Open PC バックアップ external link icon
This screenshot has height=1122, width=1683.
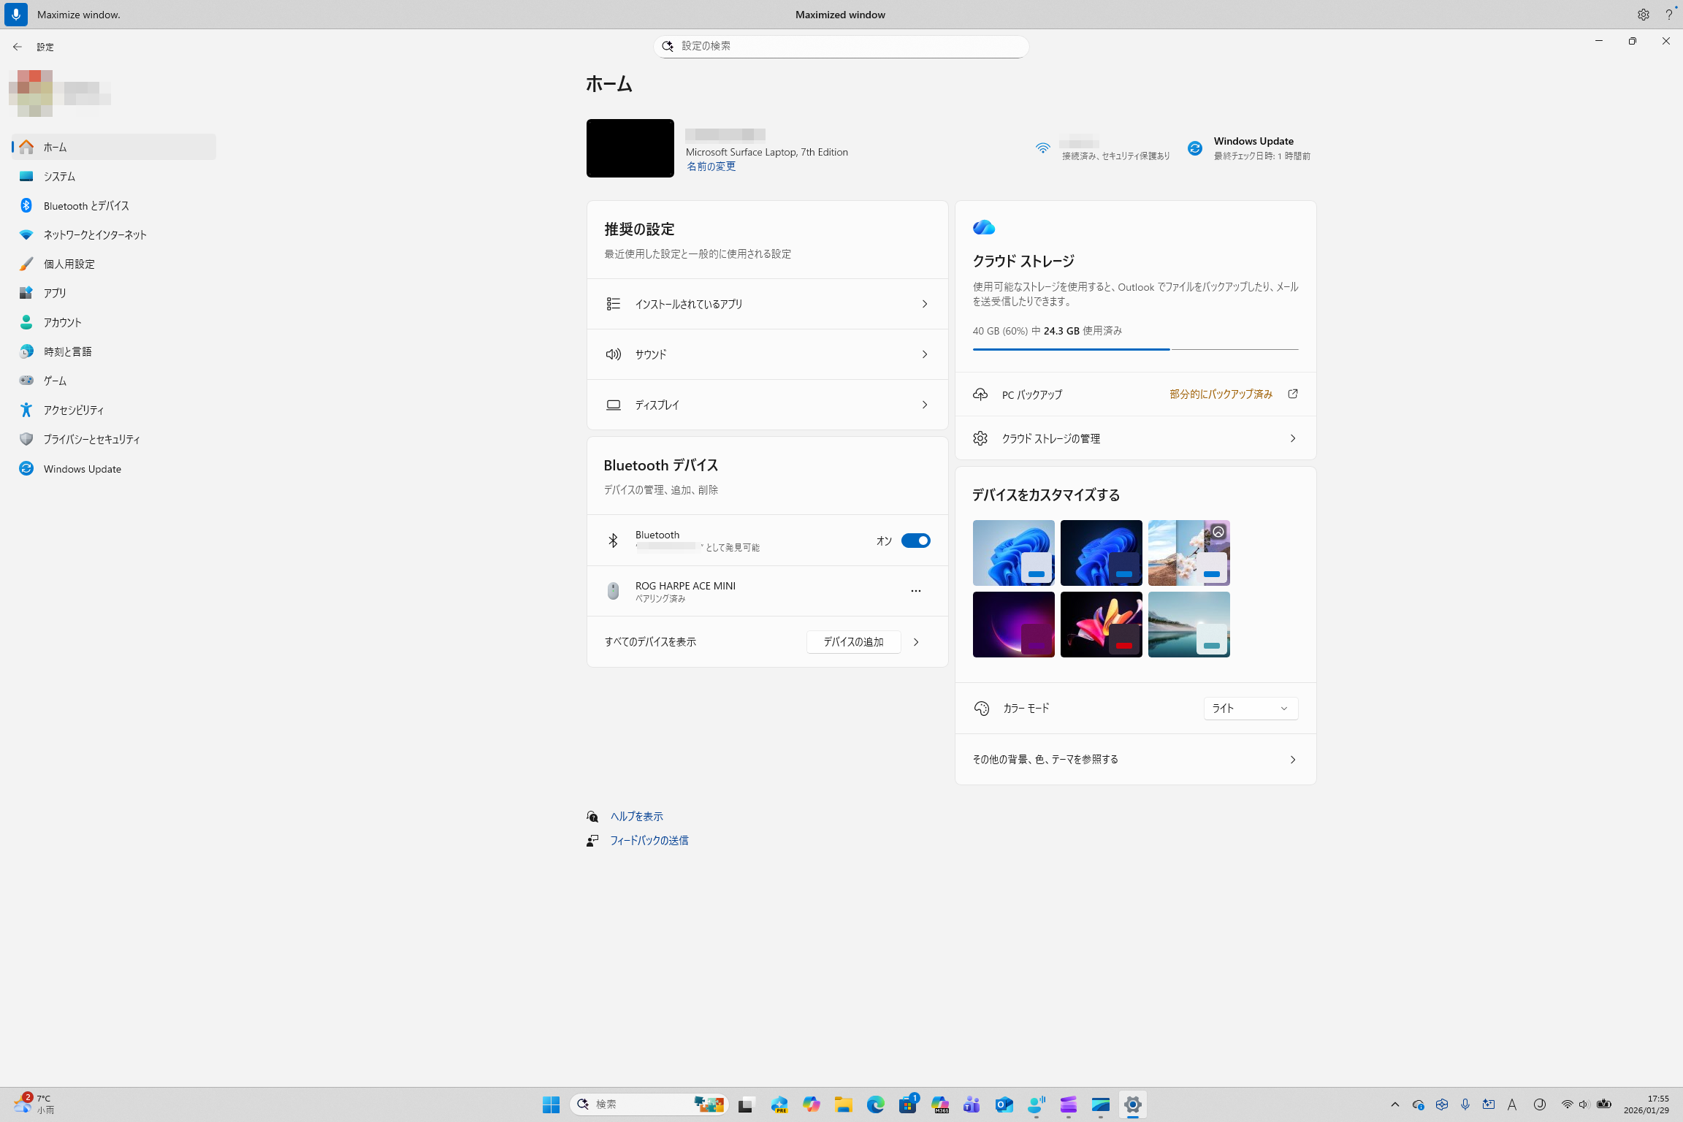pos(1292,394)
